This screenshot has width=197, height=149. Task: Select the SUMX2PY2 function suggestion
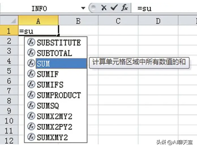(x=54, y=127)
